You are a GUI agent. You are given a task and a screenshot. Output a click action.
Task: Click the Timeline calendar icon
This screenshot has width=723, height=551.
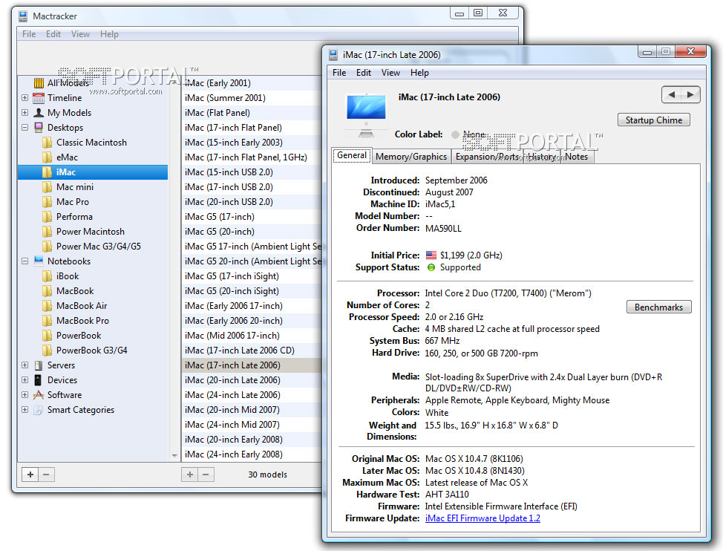tap(39, 98)
